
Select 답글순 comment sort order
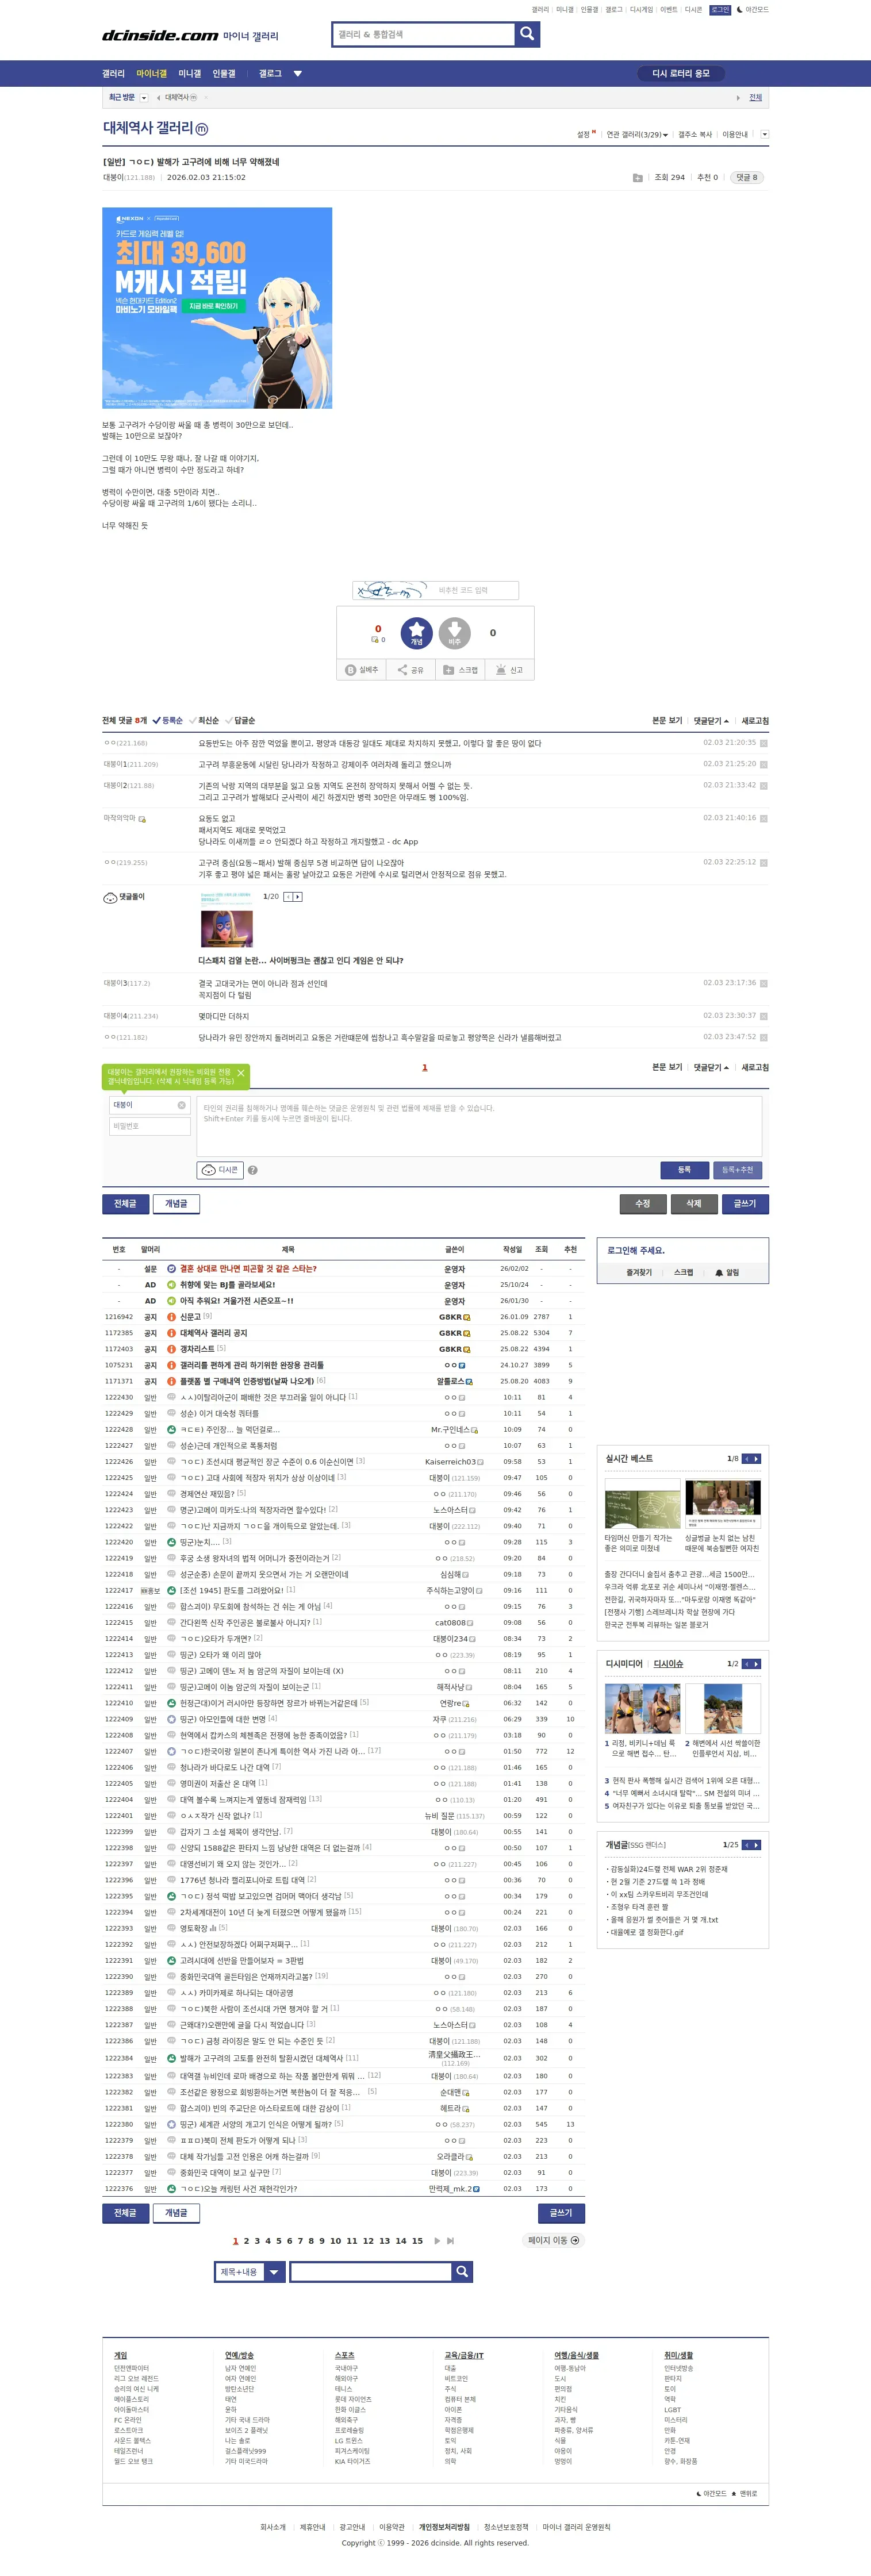click(x=240, y=720)
